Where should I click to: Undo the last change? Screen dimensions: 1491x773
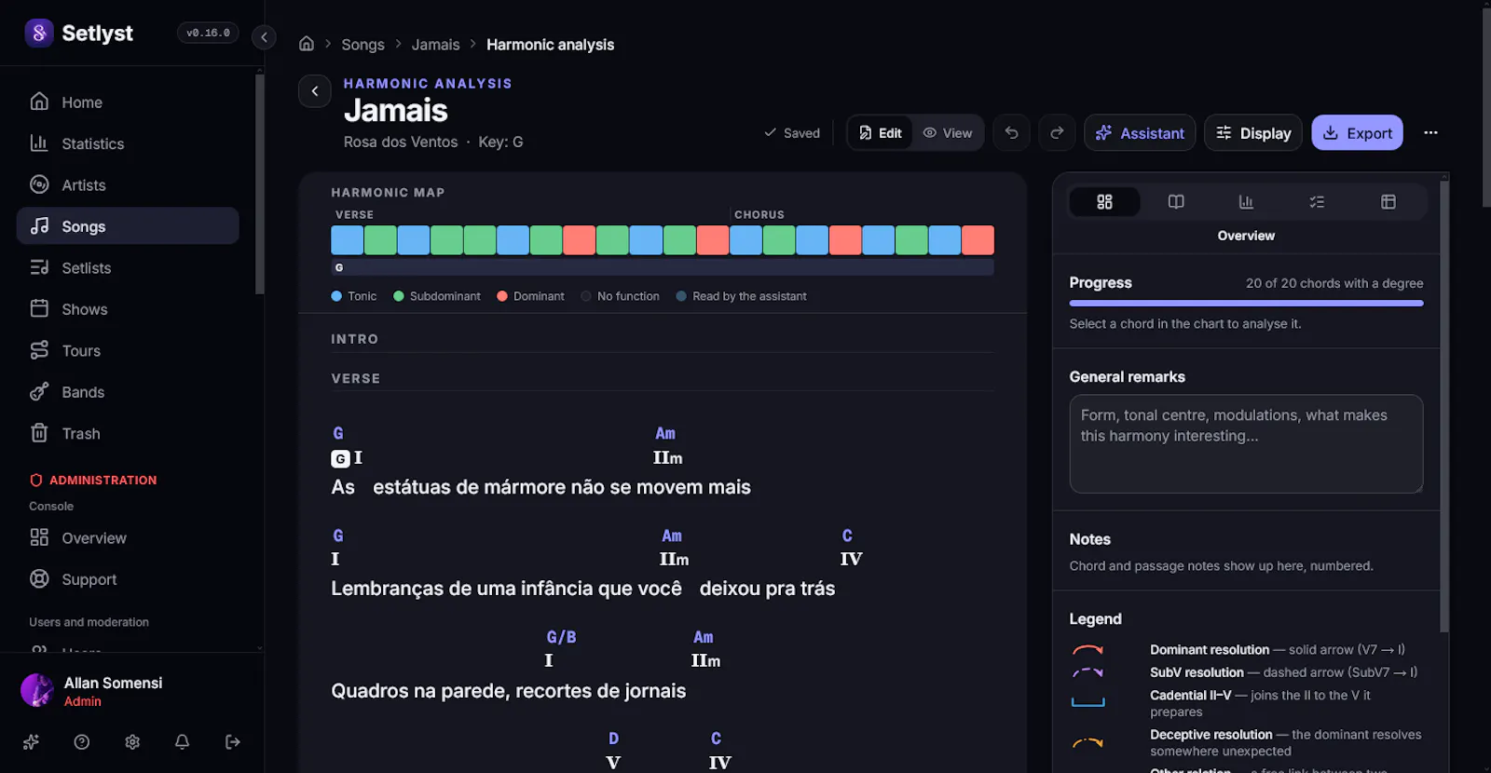[x=1011, y=133]
